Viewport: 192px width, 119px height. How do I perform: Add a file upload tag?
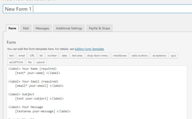[x=30, y=62]
